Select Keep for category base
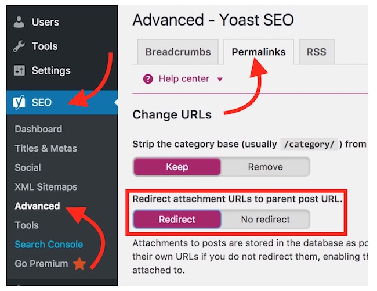Image resolution: width=377 pixels, height=291 pixels. (177, 167)
